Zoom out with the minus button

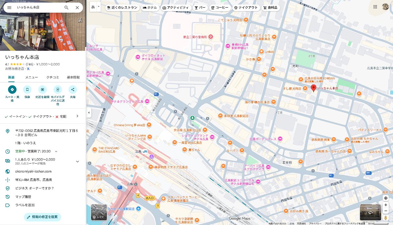[x=386, y=211]
